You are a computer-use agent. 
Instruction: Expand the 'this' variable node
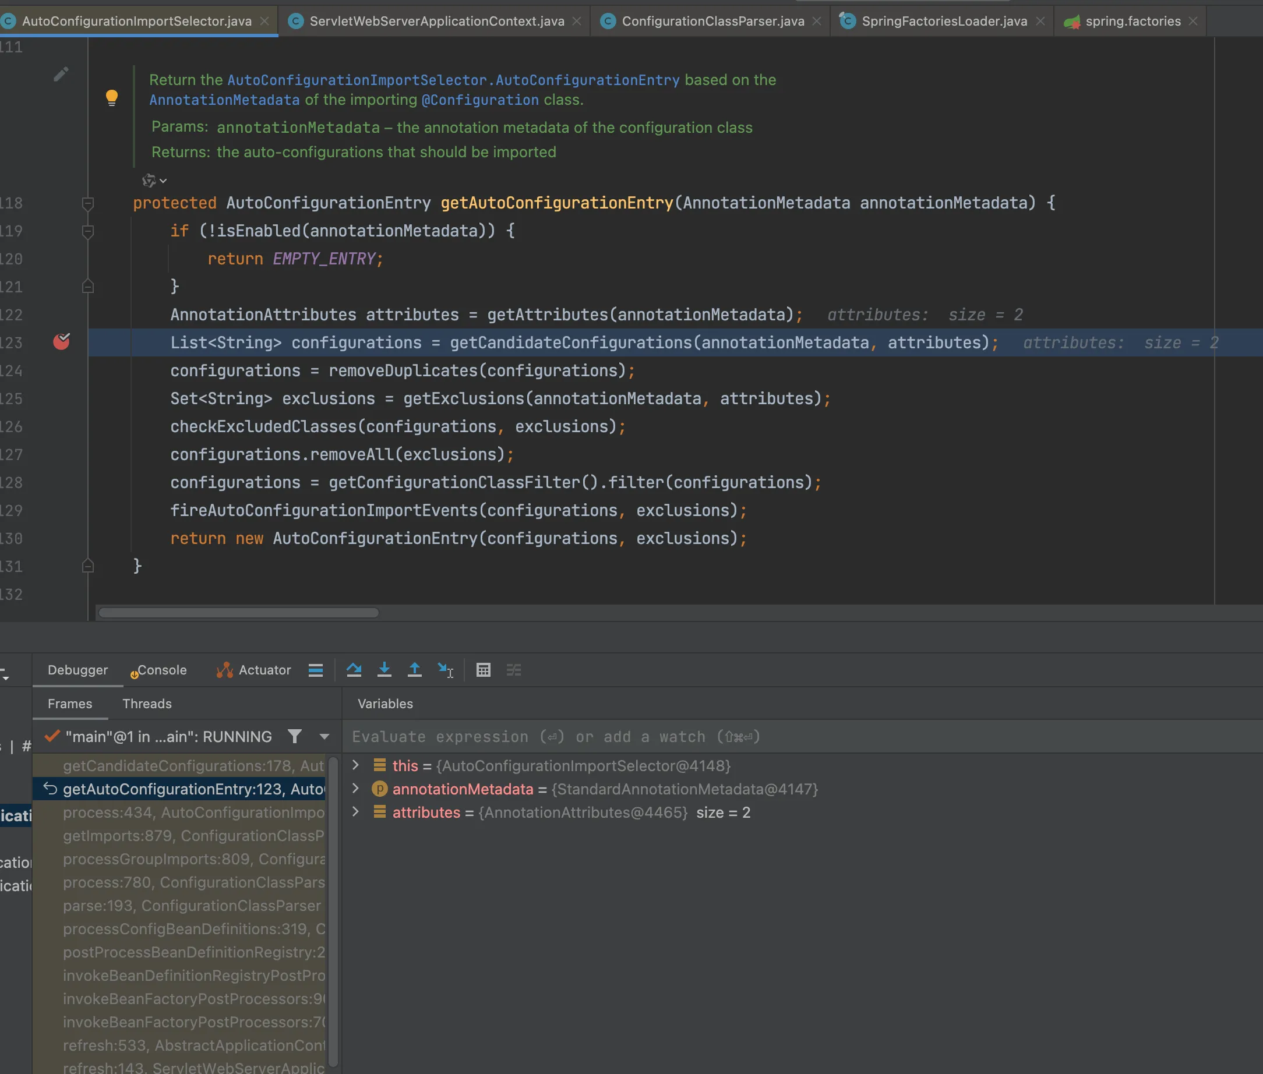355,765
